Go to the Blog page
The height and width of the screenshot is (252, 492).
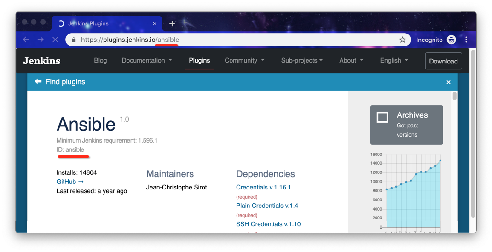(x=100, y=61)
